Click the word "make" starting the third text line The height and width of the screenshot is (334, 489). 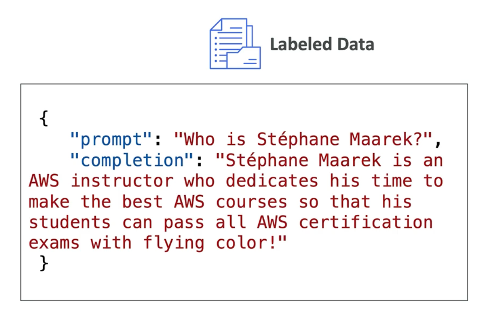[x=49, y=201]
